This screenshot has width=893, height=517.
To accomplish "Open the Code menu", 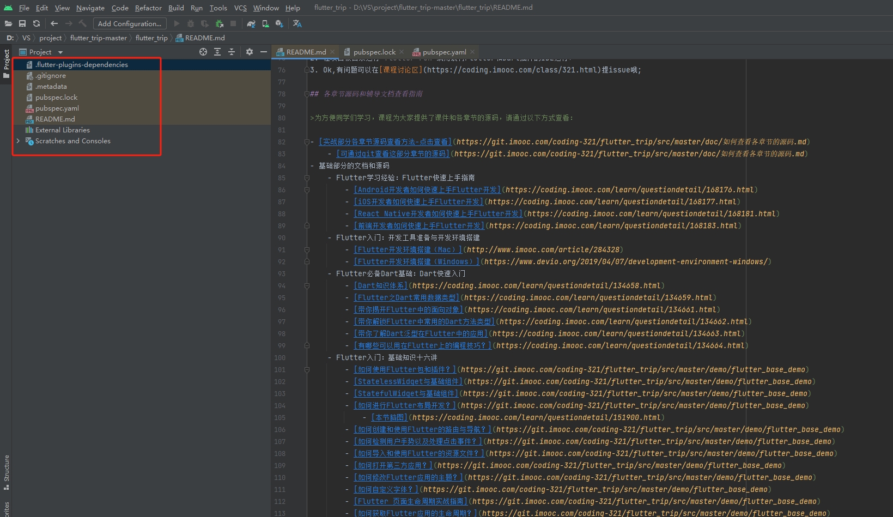I will coord(120,8).
